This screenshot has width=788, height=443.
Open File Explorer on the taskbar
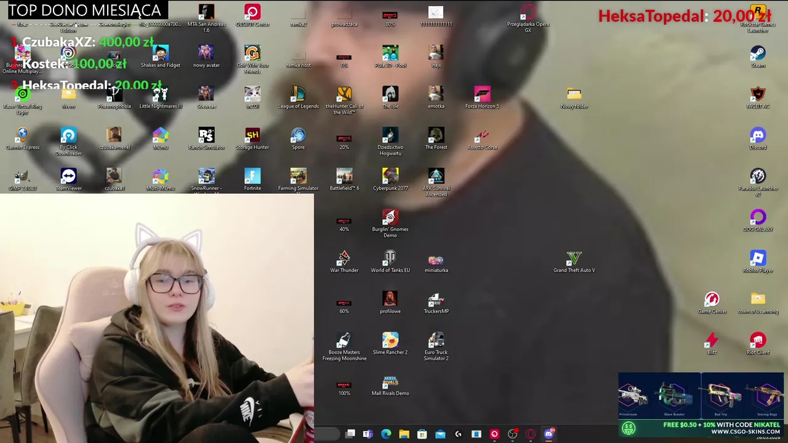coord(404,434)
